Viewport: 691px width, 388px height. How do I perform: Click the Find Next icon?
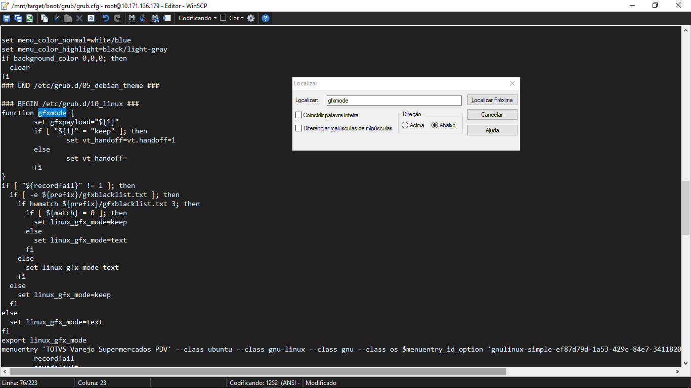click(x=155, y=18)
